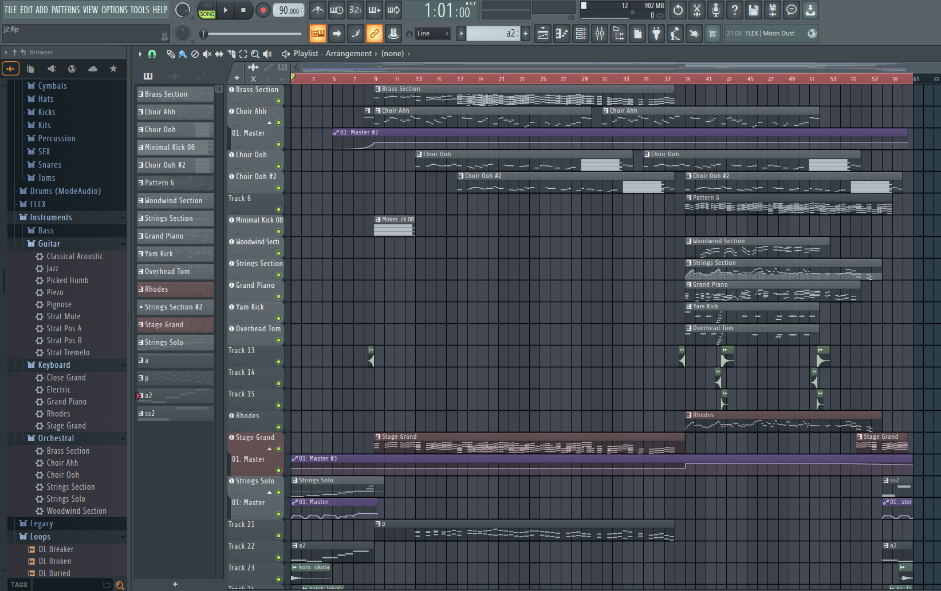Click the microphone recording icon
The height and width of the screenshot is (591, 941).
click(x=716, y=10)
